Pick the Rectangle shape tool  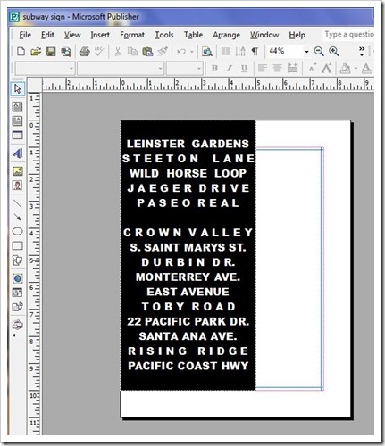click(x=17, y=245)
